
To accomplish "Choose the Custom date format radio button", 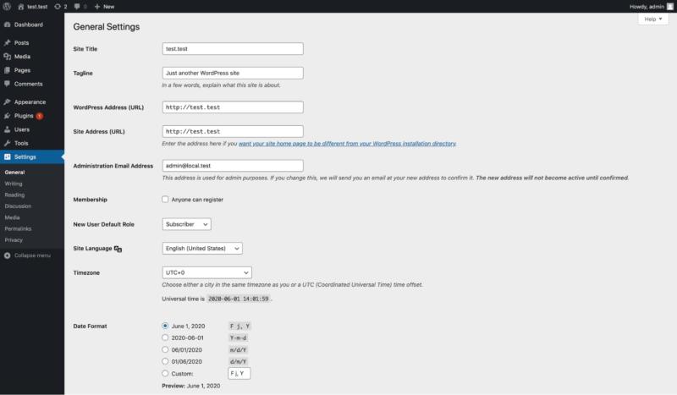I will coord(165,373).
